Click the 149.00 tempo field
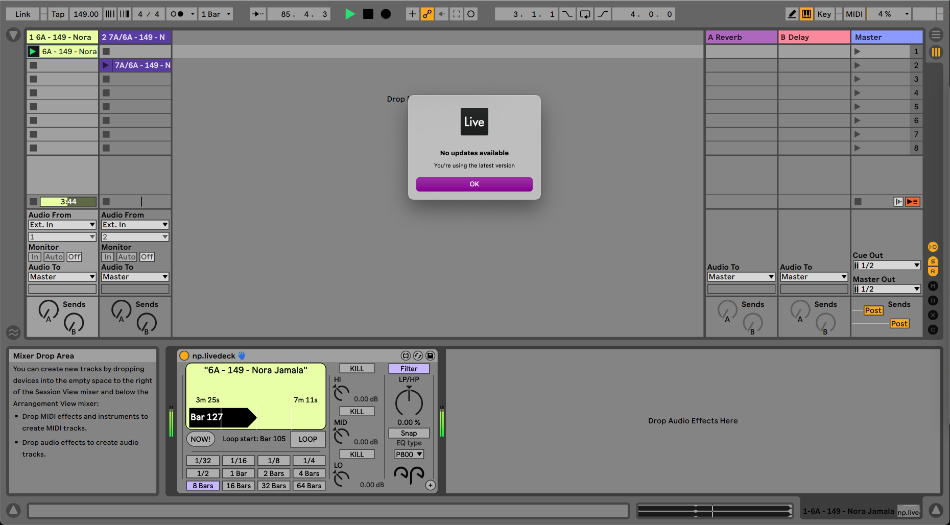 pos(85,14)
